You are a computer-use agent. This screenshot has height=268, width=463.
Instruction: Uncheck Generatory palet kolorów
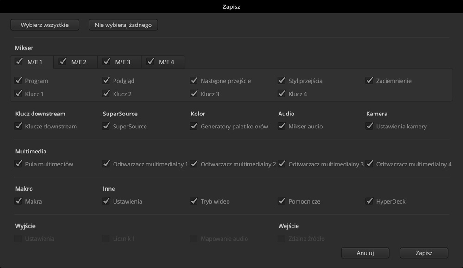194,126
